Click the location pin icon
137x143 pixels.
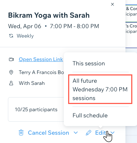[11, 72]
